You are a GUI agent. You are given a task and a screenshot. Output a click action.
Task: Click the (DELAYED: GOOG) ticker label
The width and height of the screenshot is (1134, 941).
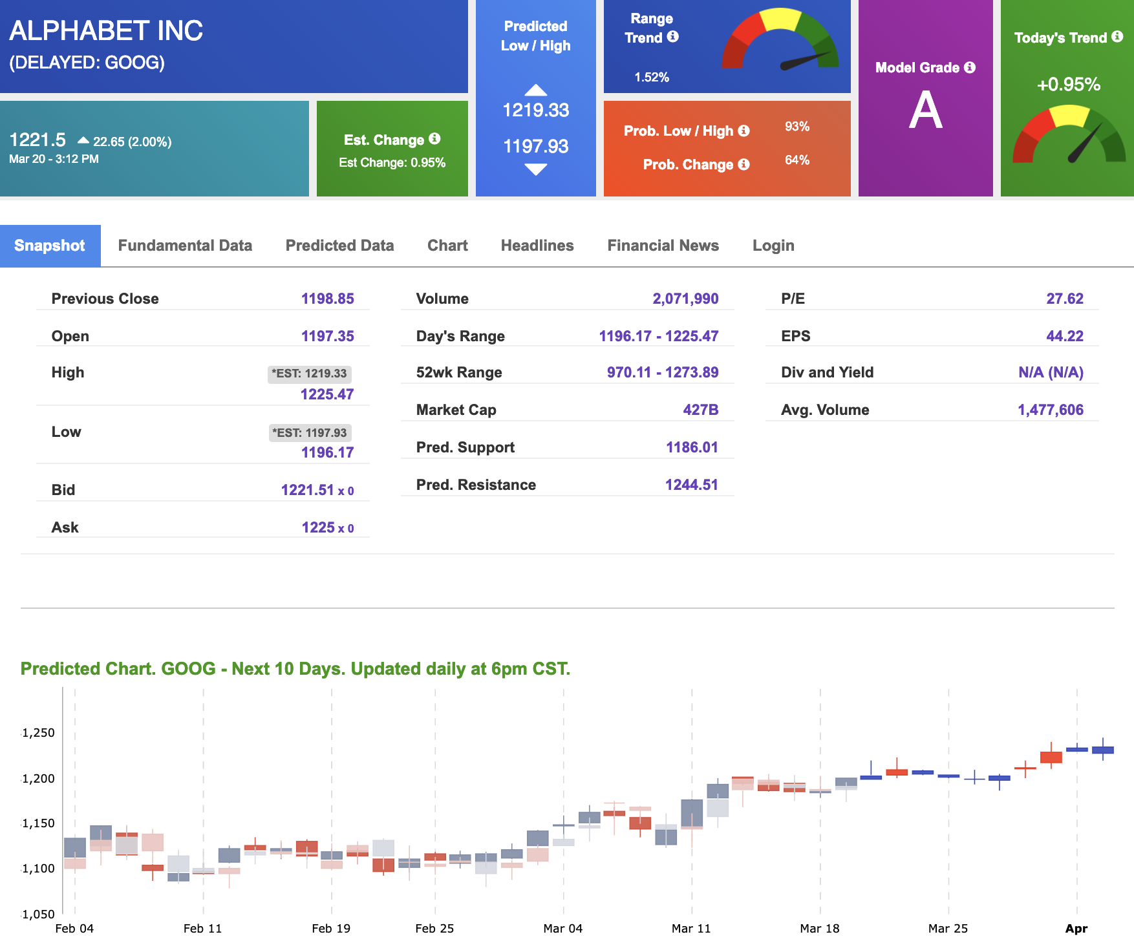tap(87, 63)
